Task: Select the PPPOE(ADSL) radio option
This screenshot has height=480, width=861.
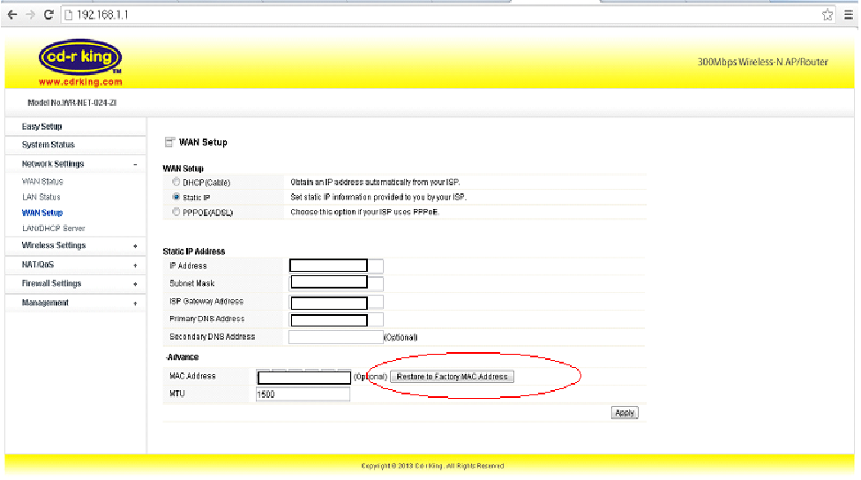Action: (x=176, y=212)
